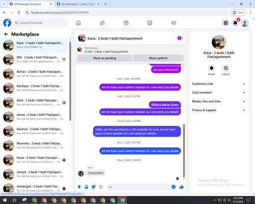The width and height of the screenshot is (255, 204).
Task: Open a new browser tab
Action: tap(106, 4)
